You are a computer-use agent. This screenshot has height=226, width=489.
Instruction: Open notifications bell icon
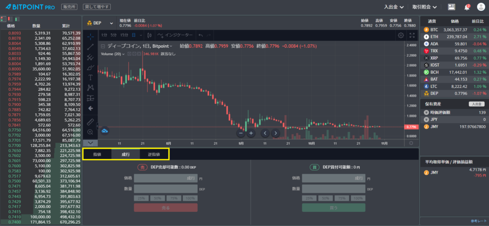(x=467, y=7)
